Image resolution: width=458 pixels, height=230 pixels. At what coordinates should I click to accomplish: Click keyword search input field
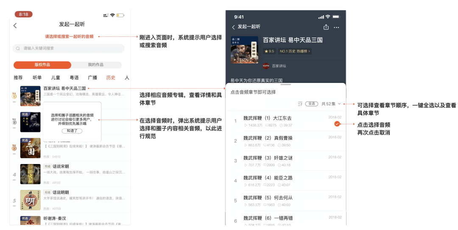pos(69,48)
